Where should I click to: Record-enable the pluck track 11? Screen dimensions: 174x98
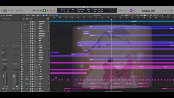35,39
